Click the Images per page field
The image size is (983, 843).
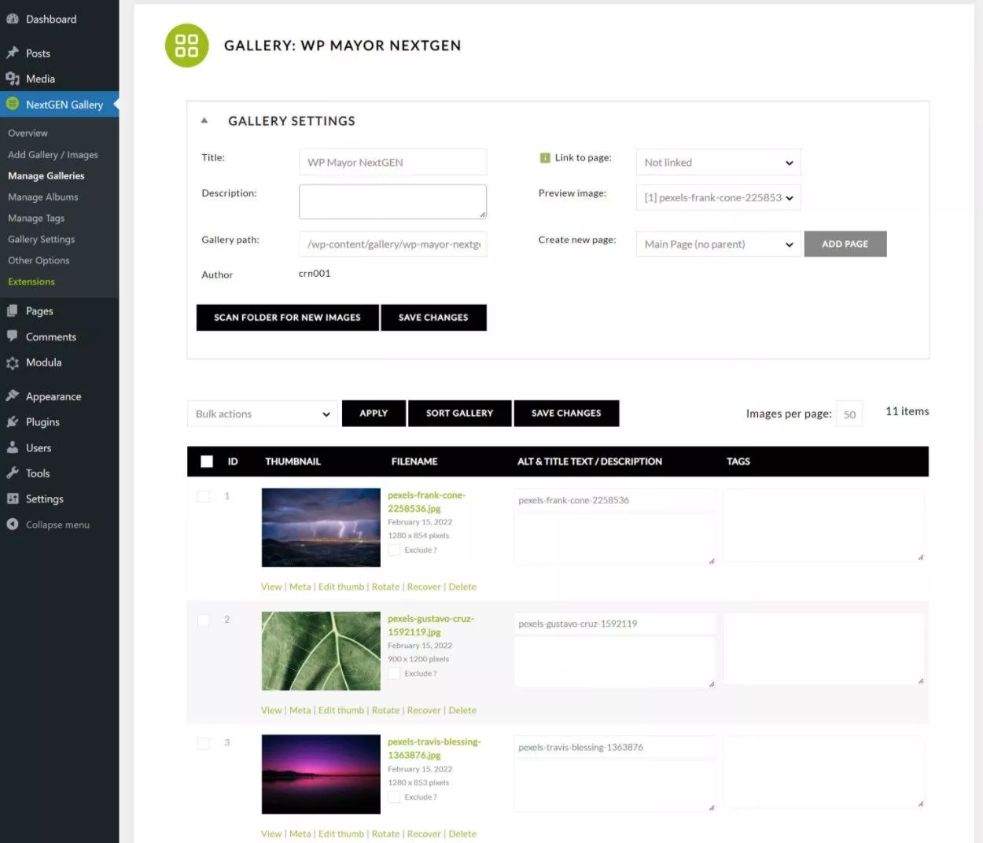[849, 414]
